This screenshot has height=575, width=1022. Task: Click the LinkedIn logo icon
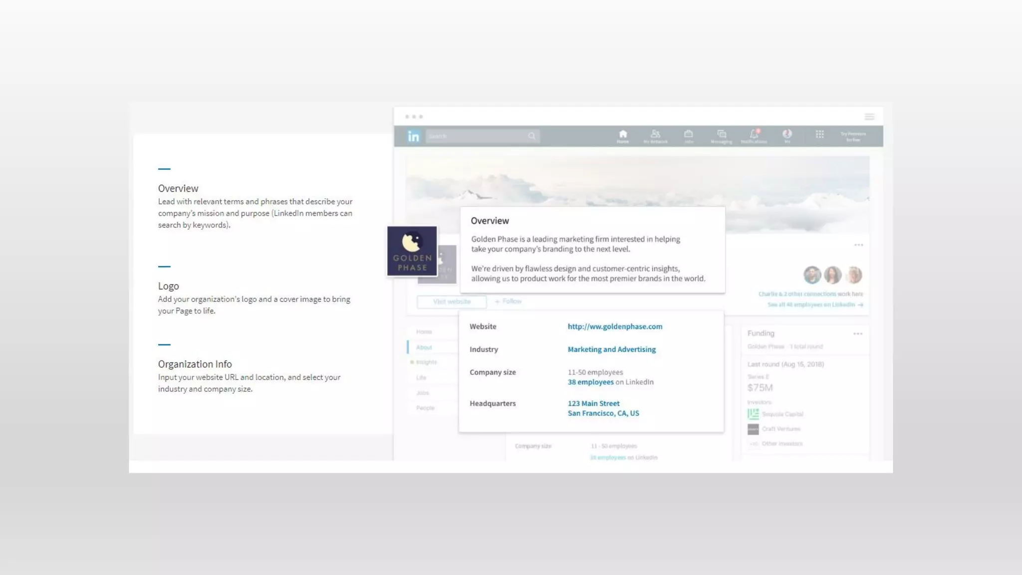(413, 136)
